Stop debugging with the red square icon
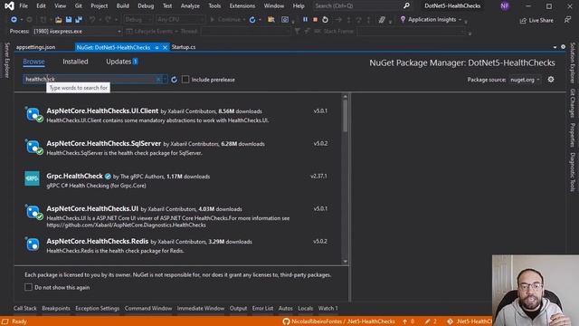 pyautogui.click(x=315, y=20)
